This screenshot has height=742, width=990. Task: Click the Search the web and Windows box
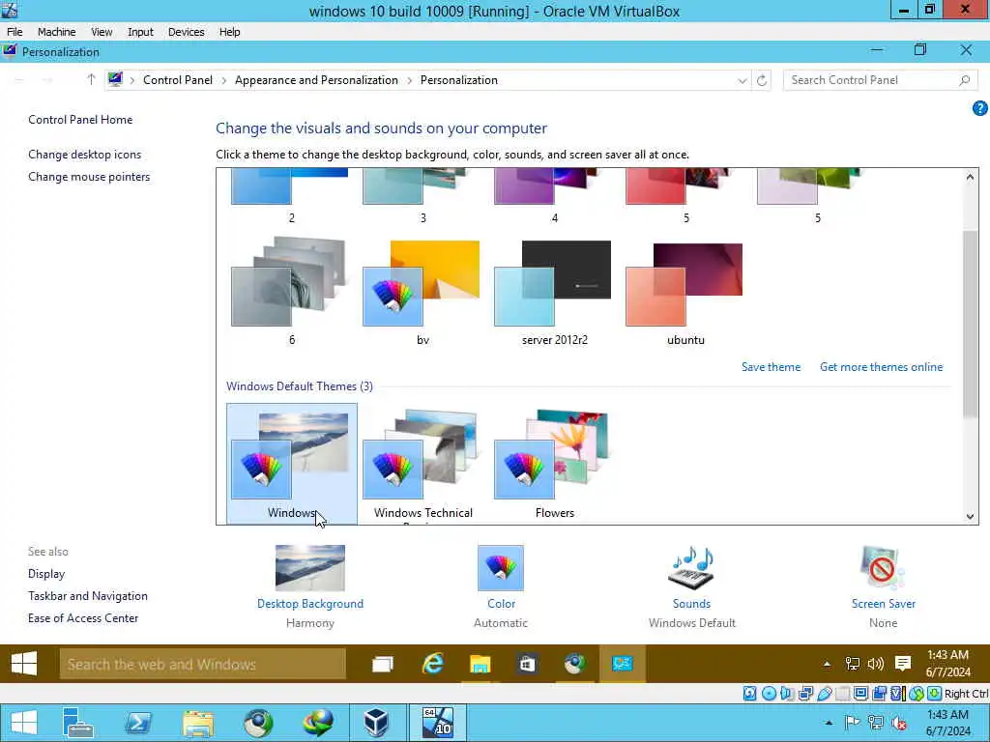[x=203, y=665]
